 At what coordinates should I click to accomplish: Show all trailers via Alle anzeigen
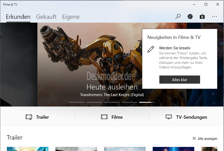(207, 139)
